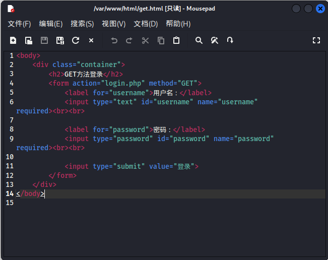Screen dimensions: 328x260
Task: Open Find and Replace tool icon
Action: coord(215,40)
